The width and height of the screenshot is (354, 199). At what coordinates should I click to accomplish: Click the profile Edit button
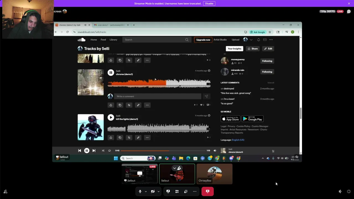coord(268,49)
